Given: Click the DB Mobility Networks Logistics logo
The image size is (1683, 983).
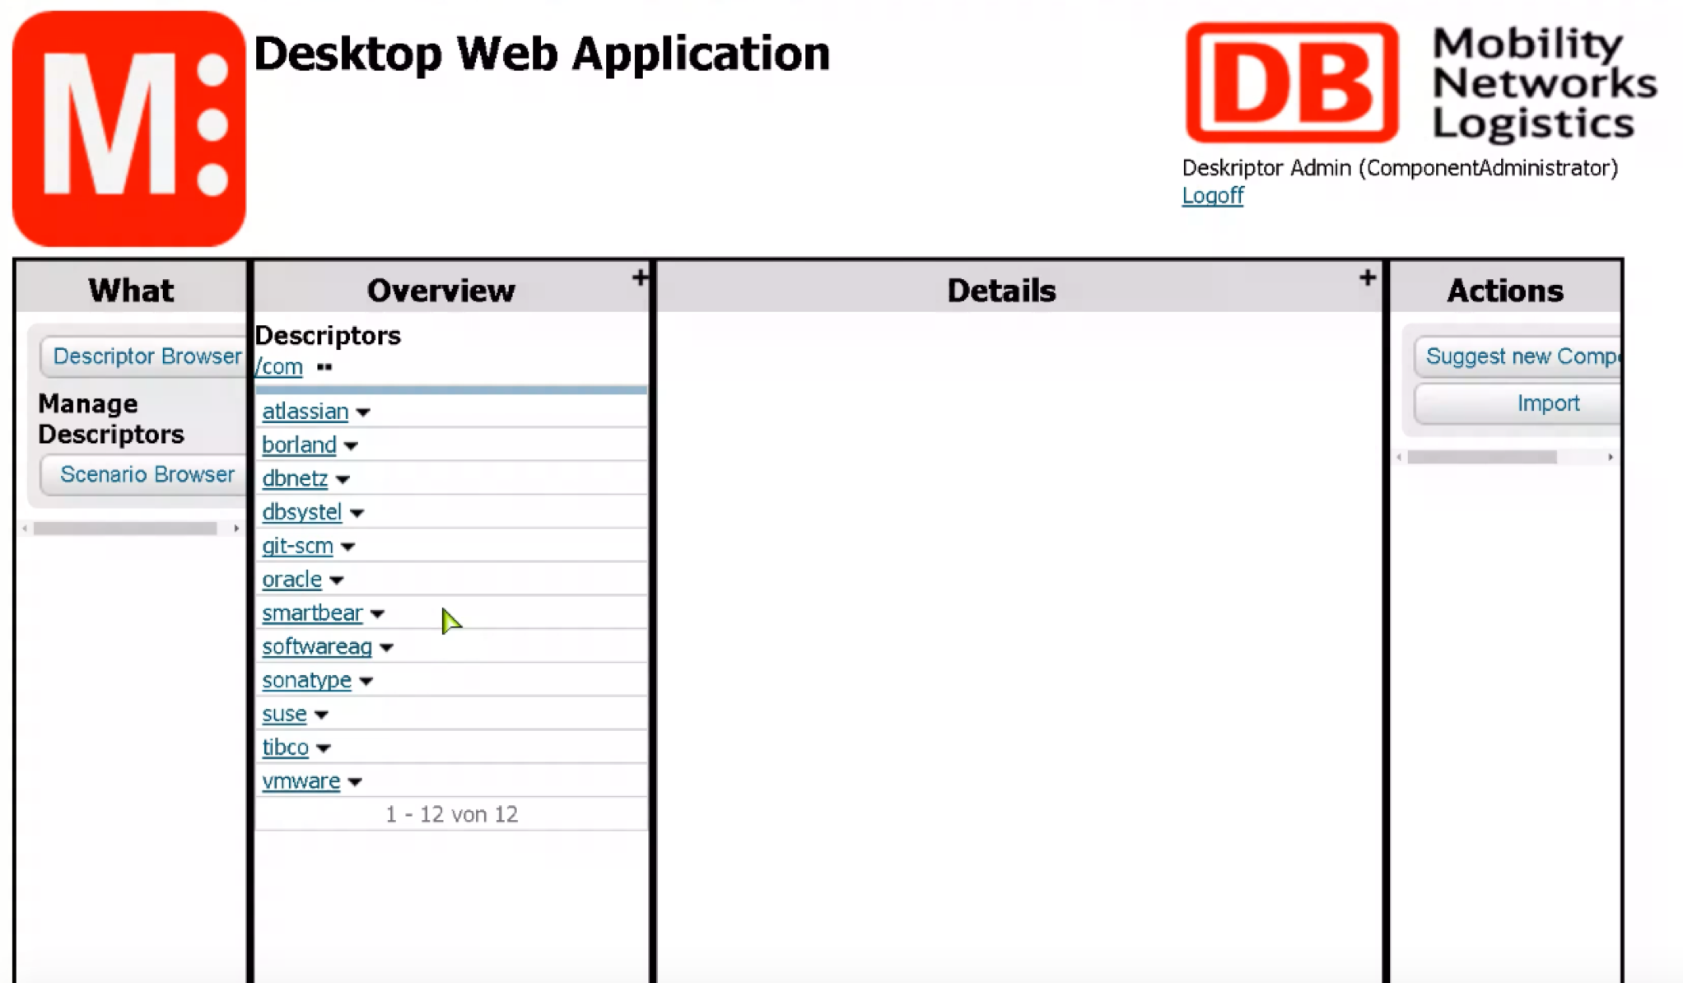Looking at the screenshot, I should [1420, 82].
